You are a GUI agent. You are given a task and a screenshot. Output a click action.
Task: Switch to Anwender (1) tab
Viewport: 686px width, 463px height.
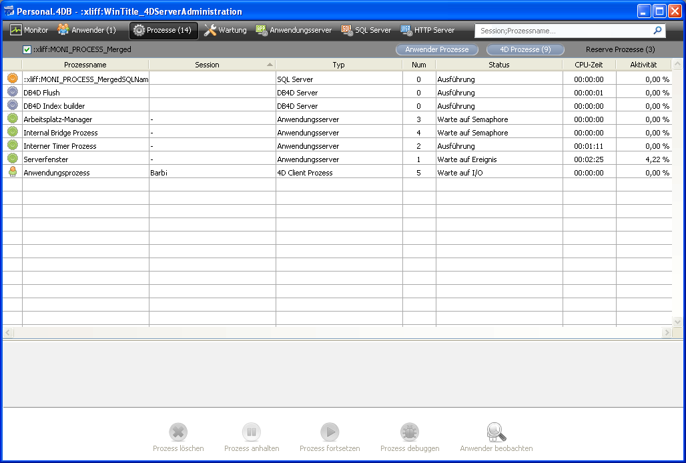(87, 30)
